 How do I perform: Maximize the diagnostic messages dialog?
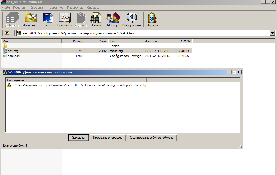click(x=234, y=72)
